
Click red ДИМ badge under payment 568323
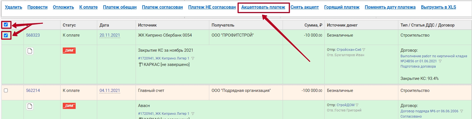tap(69, 51)
